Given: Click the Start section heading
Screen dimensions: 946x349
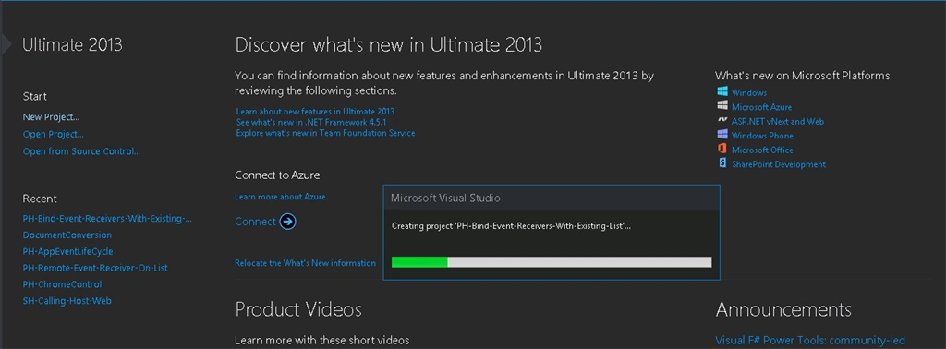Looking at the screenshot, I should [x=35, y=96].
